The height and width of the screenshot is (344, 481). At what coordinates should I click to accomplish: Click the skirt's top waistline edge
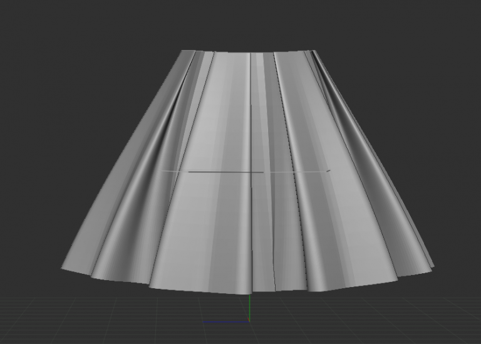pos(251,53)
